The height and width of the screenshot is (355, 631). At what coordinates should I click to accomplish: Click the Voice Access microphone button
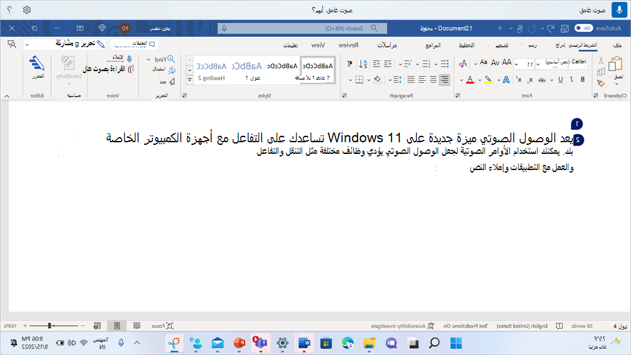tap(619, 10)
